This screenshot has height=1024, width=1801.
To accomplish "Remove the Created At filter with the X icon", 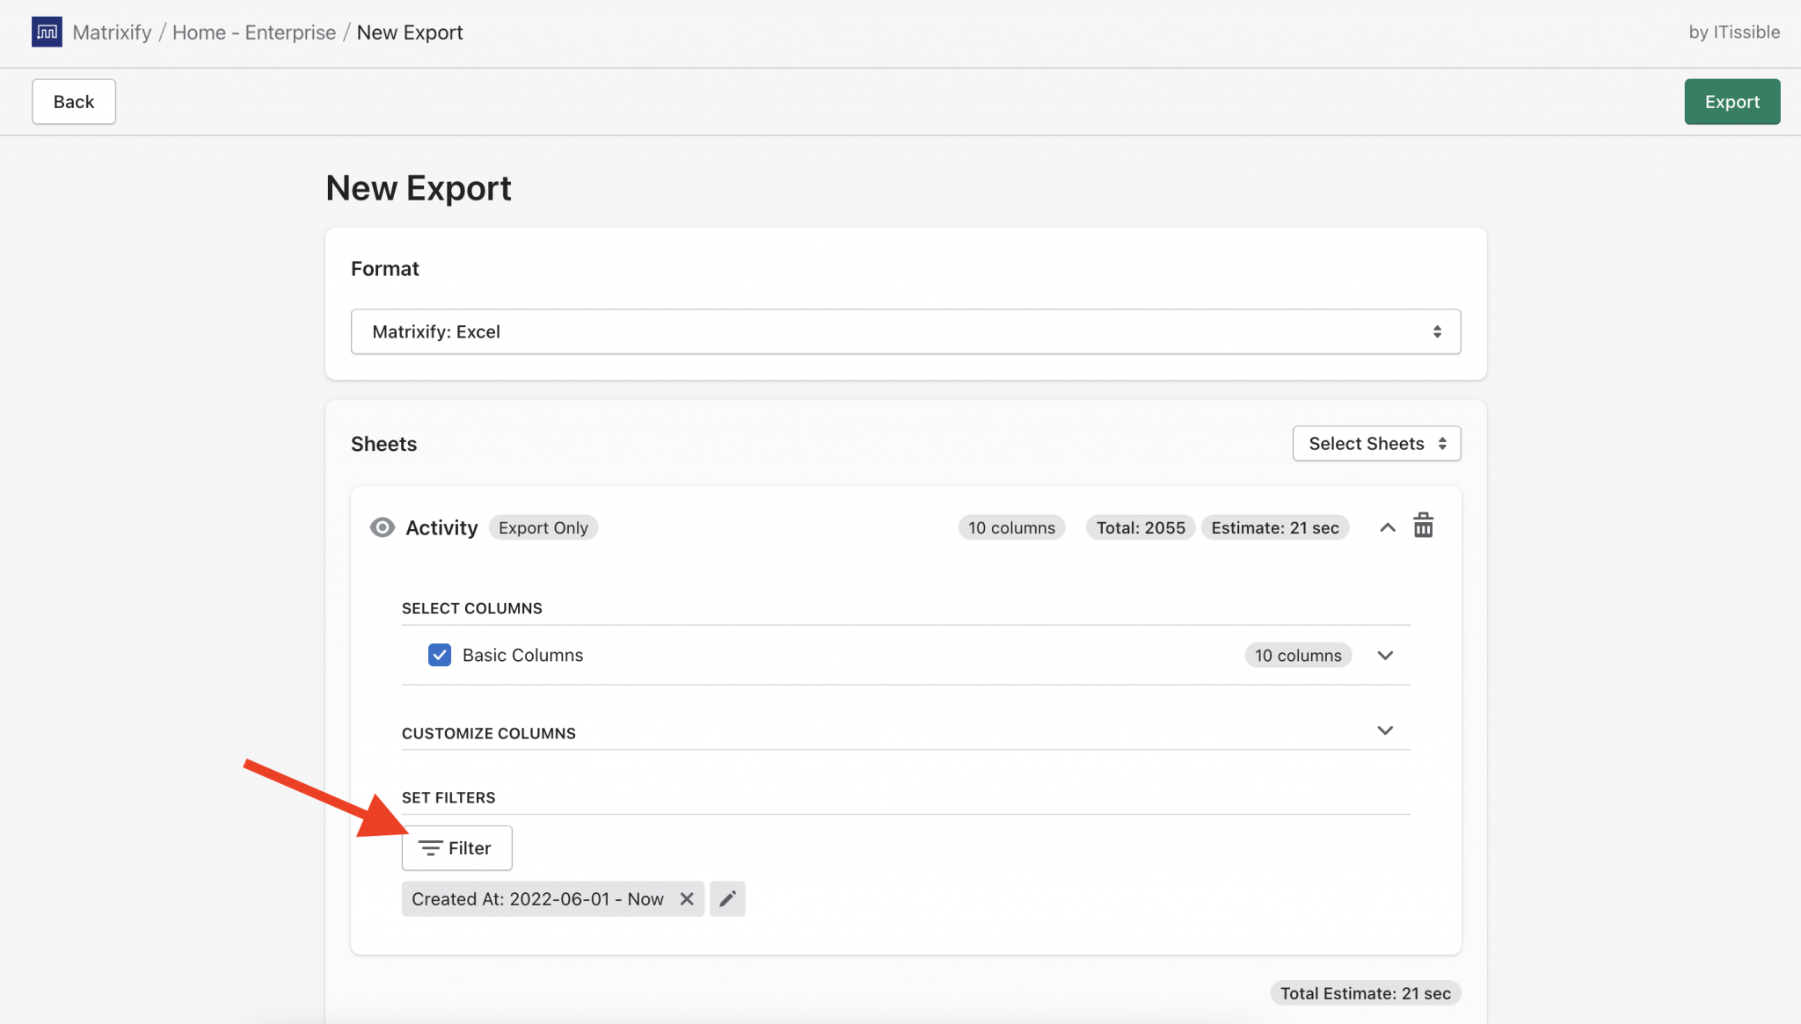I will pos(688,898).
